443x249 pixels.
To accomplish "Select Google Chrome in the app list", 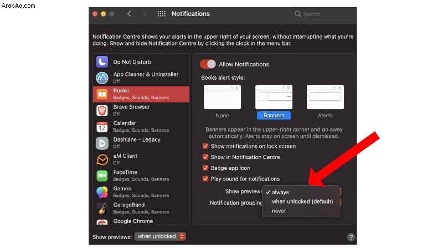I will (141, 221).
